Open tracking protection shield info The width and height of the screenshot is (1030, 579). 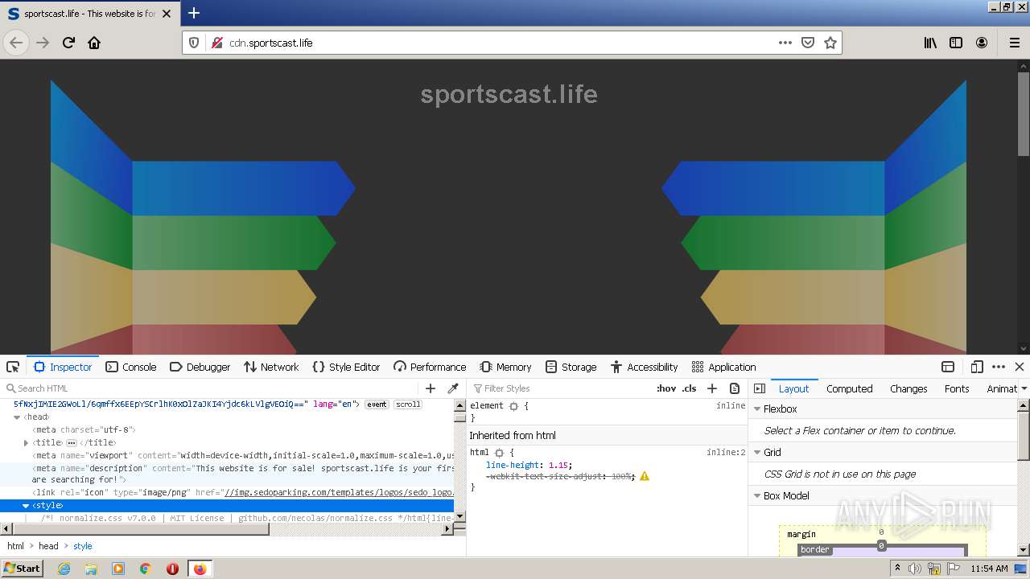pyautogui.click(x=194, y=43)
